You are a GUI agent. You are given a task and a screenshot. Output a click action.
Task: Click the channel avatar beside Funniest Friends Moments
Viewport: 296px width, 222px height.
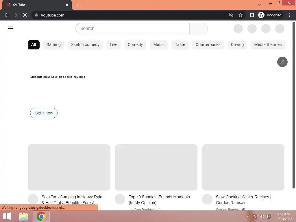point(120,199)
